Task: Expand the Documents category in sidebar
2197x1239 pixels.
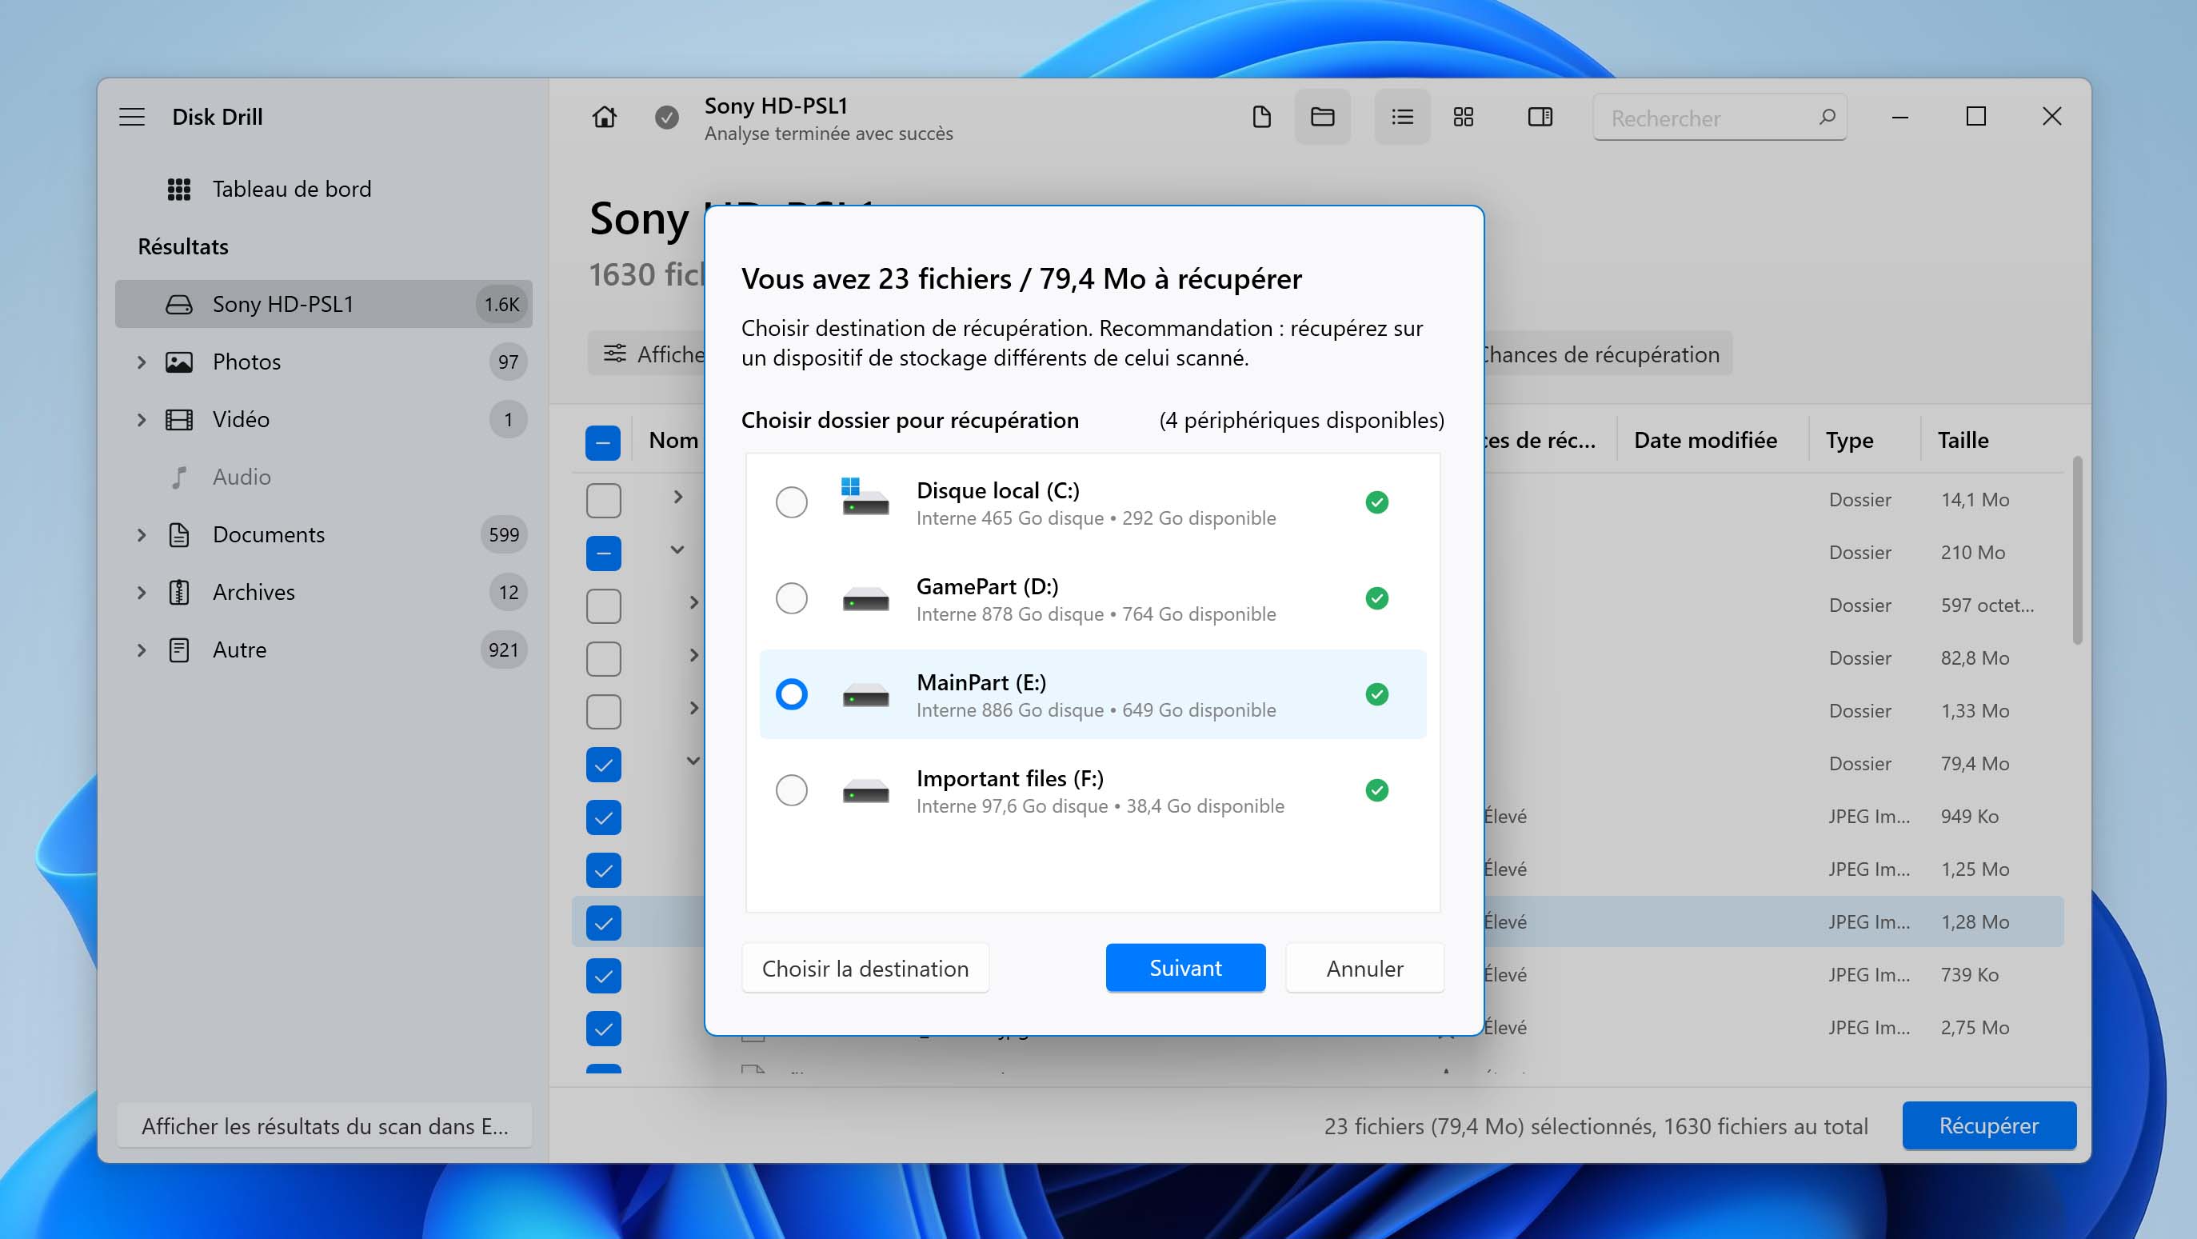Action: 142,534
